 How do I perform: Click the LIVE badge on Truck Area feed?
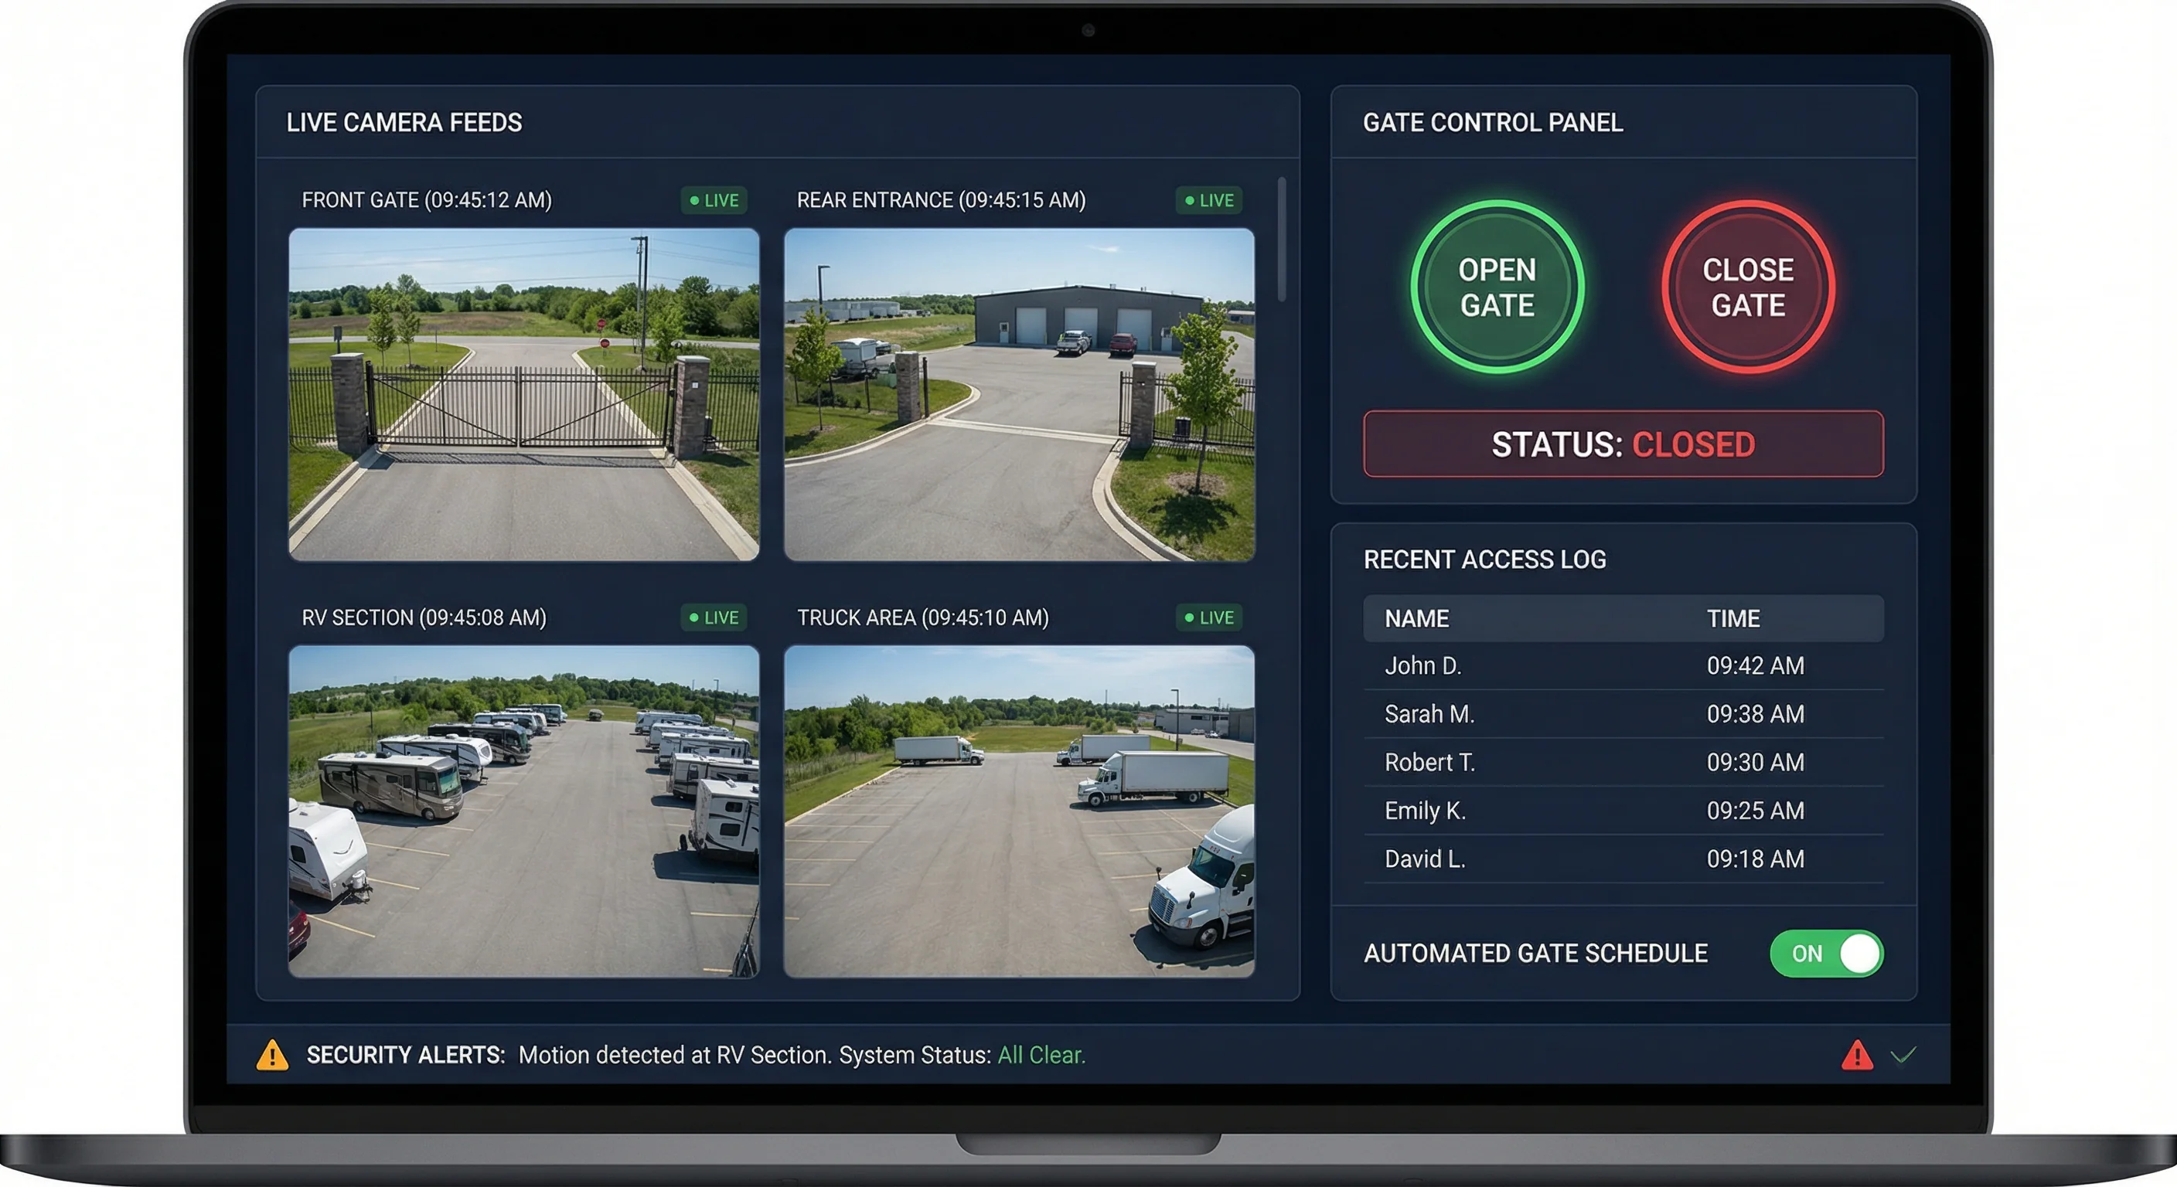click(1208, 617)
